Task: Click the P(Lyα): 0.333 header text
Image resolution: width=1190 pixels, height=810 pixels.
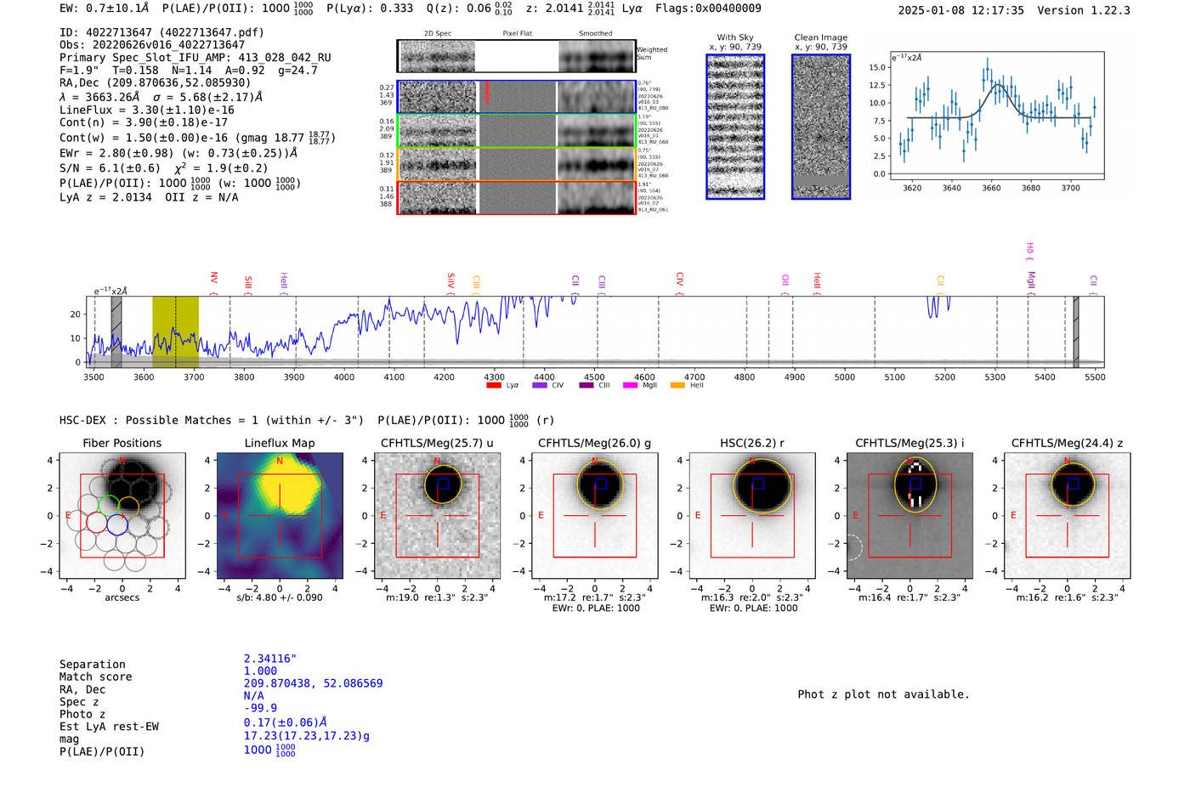Action: pos(370,8)
